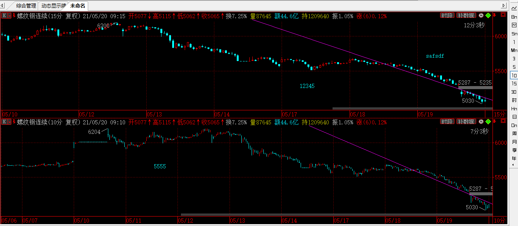This screenshot has height=226, width=518.
Task: Click 时段 button in the lower chart
Action: coord(447,122)
